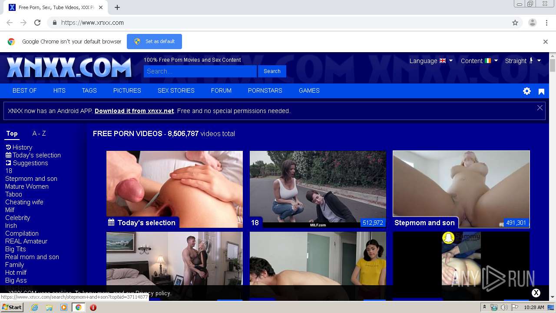The width and height of the screenshot is (556, 313).
Task: Expand the Content country dropdown
Action: pos(479,61)
